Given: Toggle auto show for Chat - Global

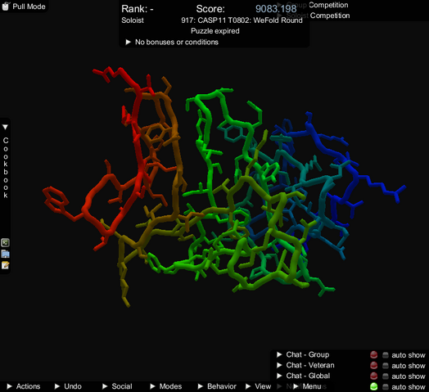Looking at the screenshot, I should point(386,376).
